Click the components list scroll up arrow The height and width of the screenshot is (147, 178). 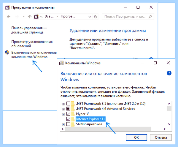tap(169, 104)
